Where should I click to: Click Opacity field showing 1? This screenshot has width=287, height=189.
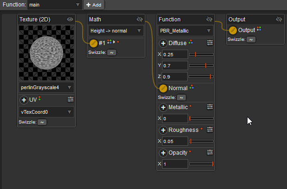[175, 164]
